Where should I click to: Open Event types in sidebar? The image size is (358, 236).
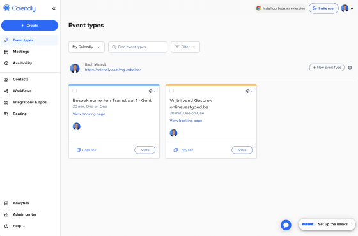tap(29, 40)
